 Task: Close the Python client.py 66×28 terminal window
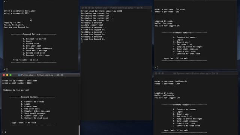[4, 75]
